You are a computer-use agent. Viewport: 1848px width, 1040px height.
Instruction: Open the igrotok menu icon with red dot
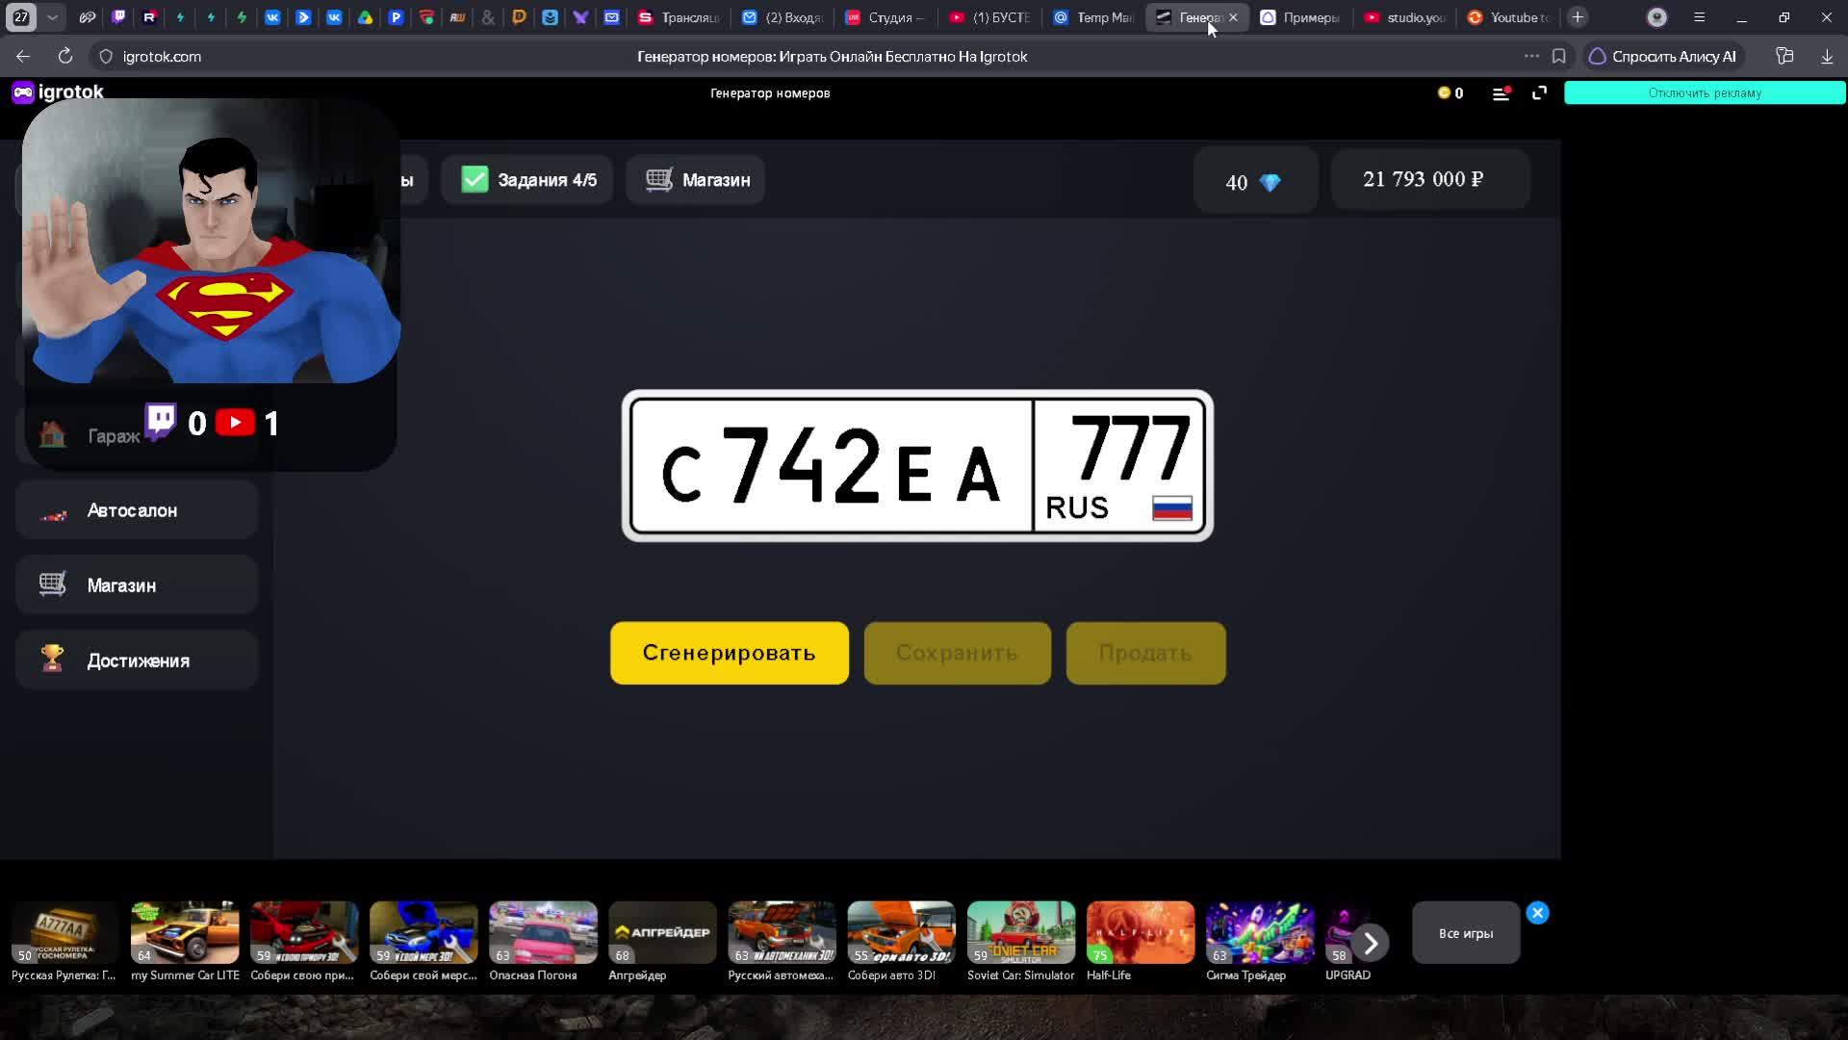tap(1501, 93)
